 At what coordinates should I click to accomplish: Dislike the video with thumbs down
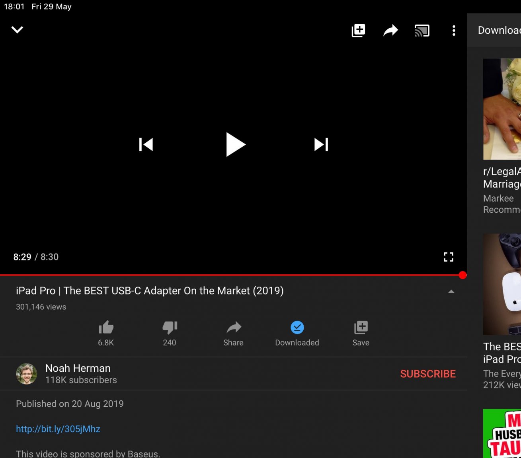pyautogui.click(x=170, y=328)
